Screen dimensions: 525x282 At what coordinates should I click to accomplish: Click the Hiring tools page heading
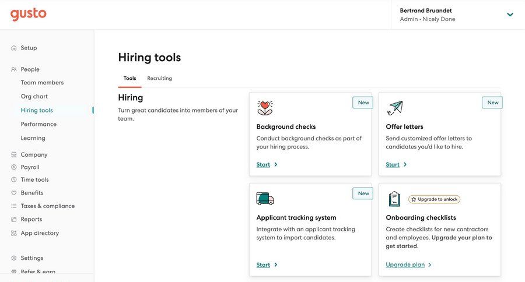coord(149,58)
